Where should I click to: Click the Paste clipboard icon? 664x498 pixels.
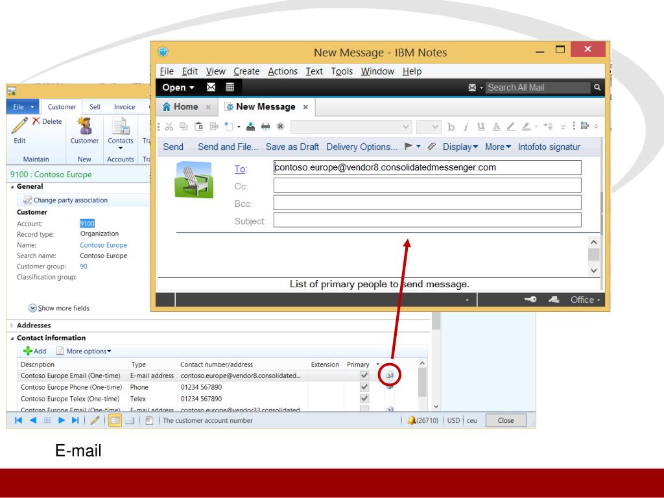click(198, 126)
